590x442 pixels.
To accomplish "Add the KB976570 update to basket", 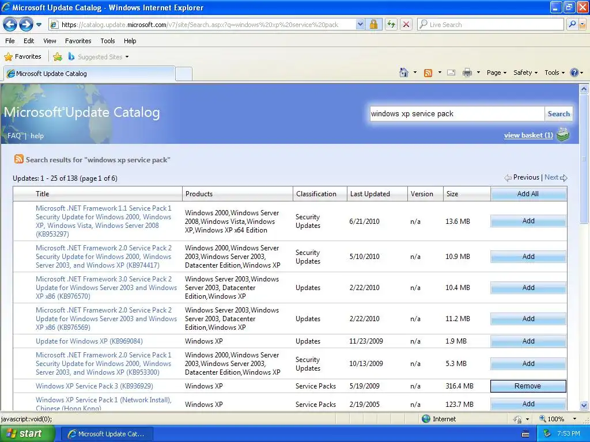I will (x=528, y=288).
